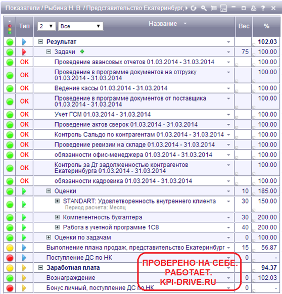Image resolution: width=282 pixels, height=294 pixels.
Task: Expand Работа в учетной программе 1С8 node
Action: [57, 227]
